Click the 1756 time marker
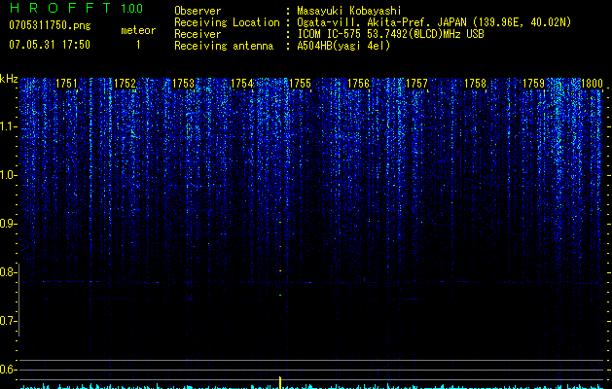 (x=358, y=83)
